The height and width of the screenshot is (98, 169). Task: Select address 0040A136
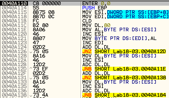(14, 91)
